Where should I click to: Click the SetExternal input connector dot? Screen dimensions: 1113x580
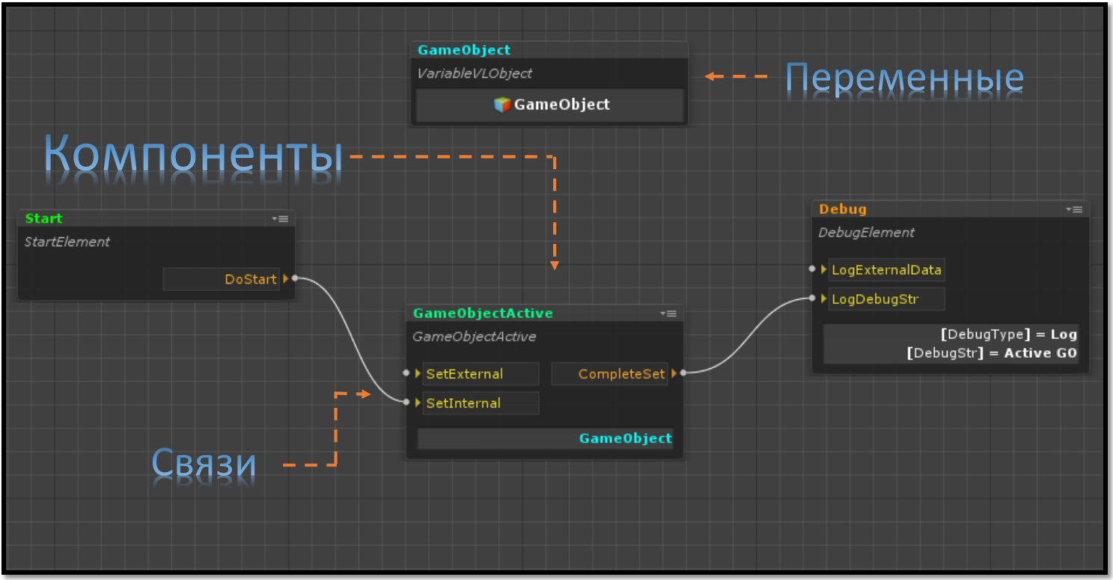pyautogui.click(x=406, y=373)
